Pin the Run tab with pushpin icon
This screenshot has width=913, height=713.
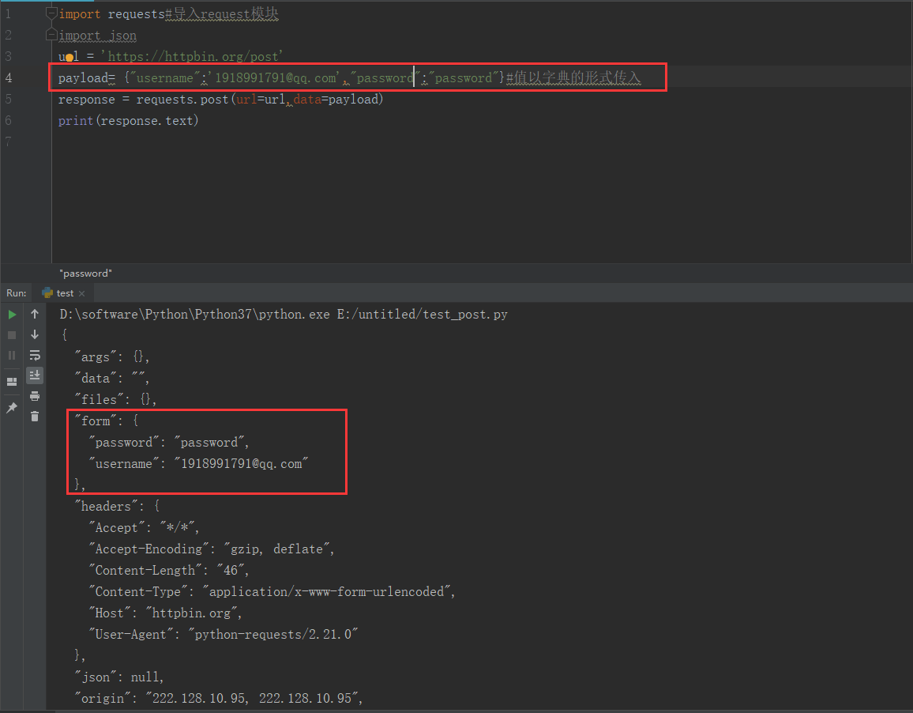pos(12,408)
